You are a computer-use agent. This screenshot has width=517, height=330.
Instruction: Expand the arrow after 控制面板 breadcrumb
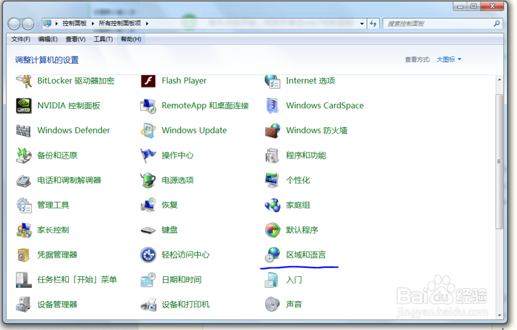93,23
